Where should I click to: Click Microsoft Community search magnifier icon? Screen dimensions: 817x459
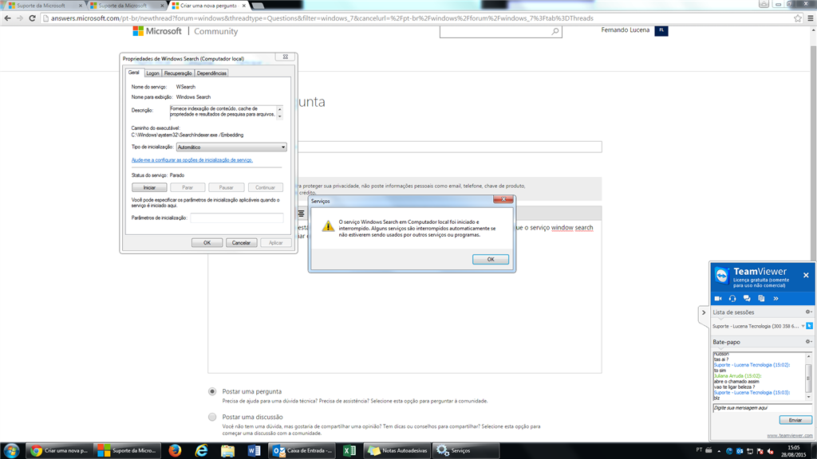(555, 32)
